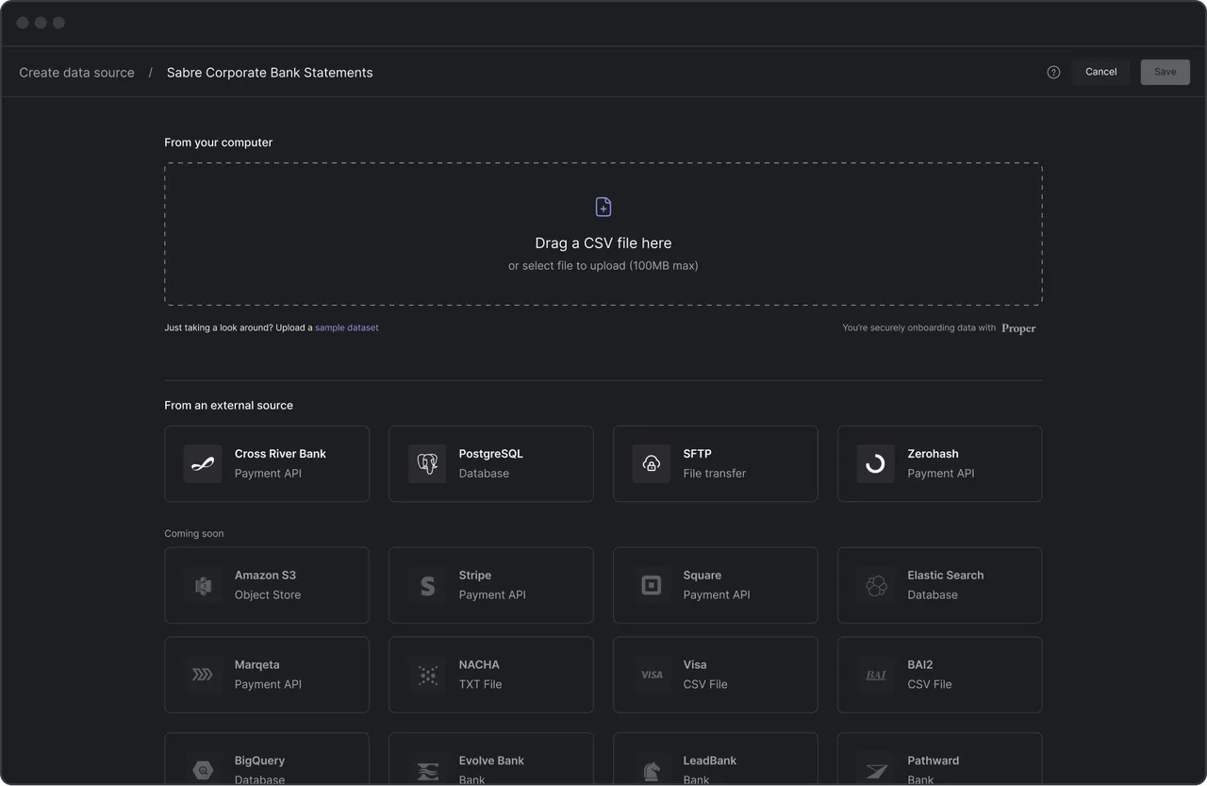Click the Square logo icon
The image size is (1207, 786).
click(652, 585)
